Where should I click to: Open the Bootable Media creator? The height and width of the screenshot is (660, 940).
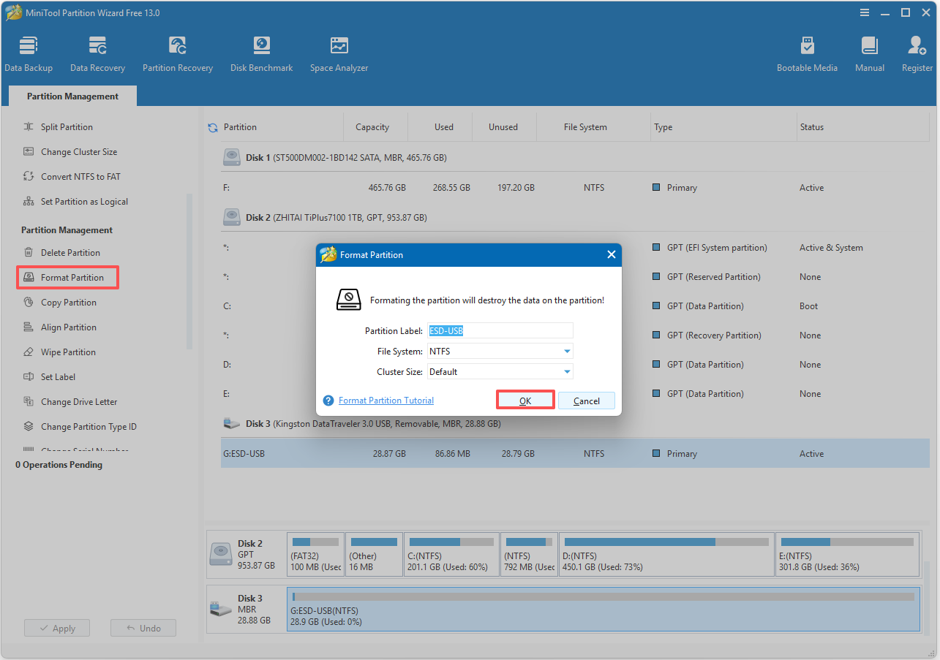pos(808,53)
